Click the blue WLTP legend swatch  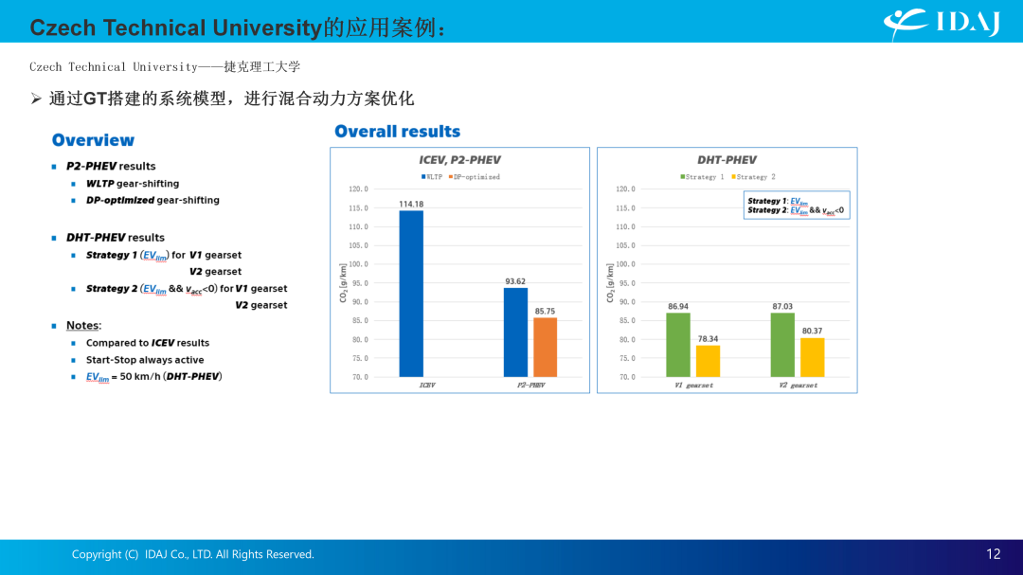423,177
